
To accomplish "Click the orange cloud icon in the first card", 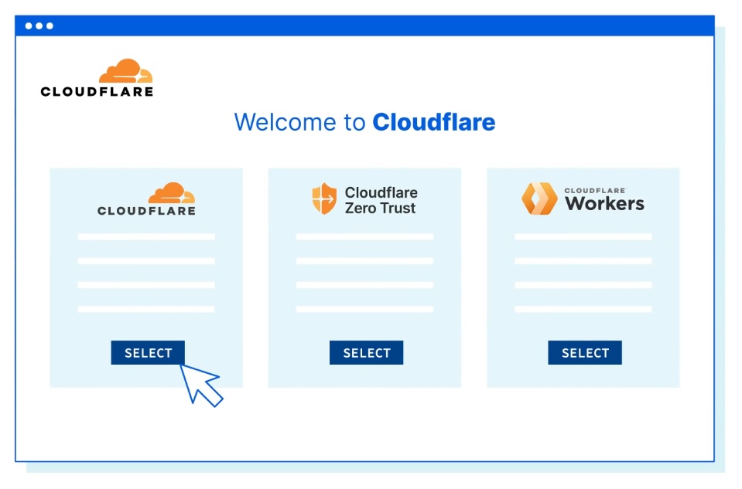I will pyautogui.click(x=171, y=193).
